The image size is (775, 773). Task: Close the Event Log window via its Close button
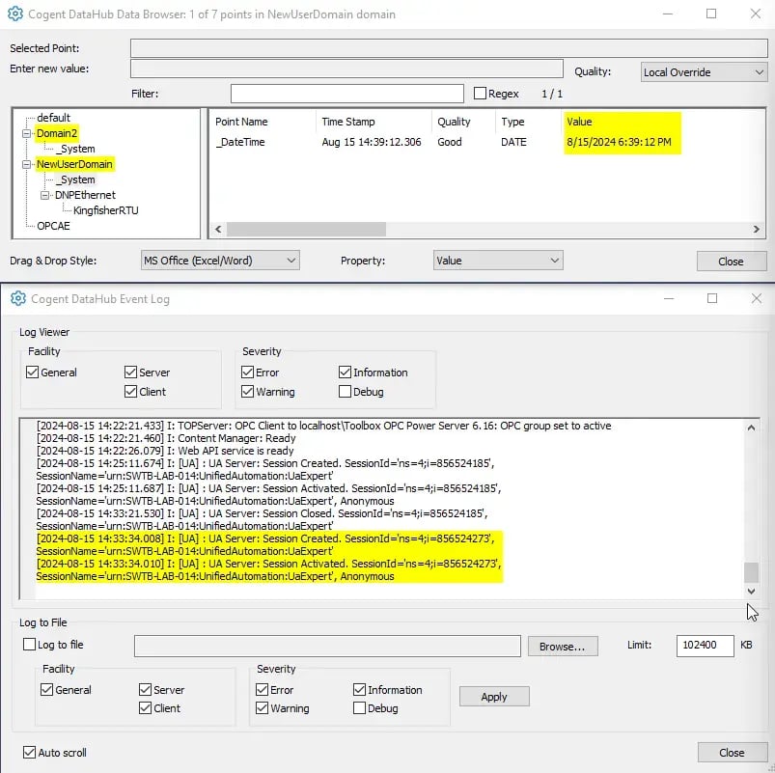coord(731,752)
